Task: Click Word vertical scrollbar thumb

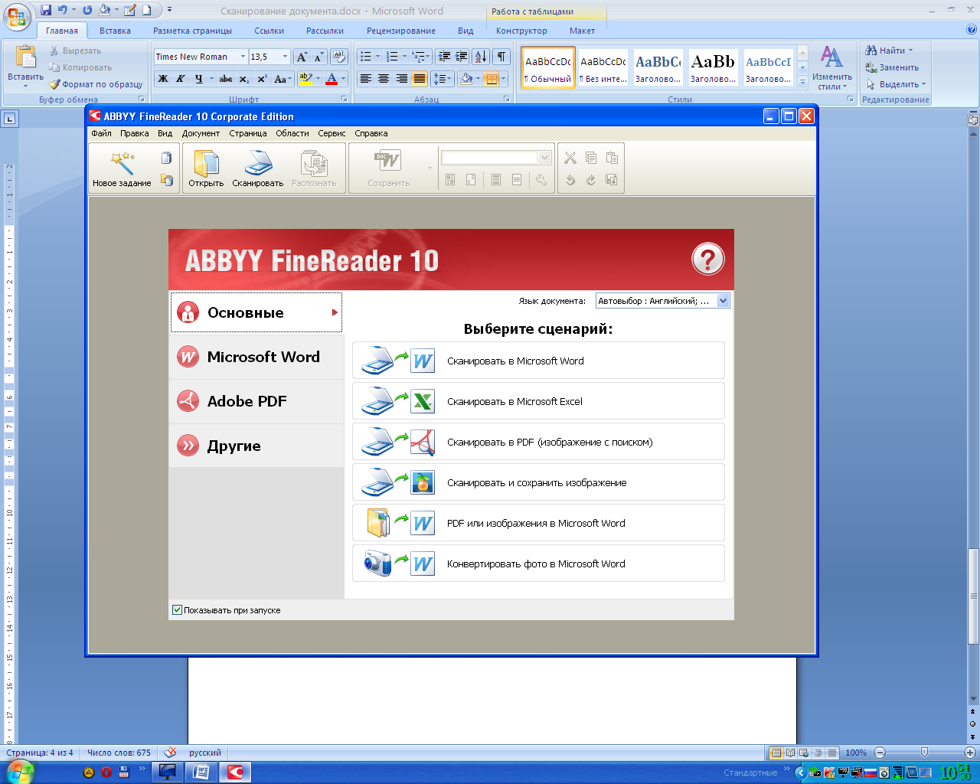Action: [973, 595]
